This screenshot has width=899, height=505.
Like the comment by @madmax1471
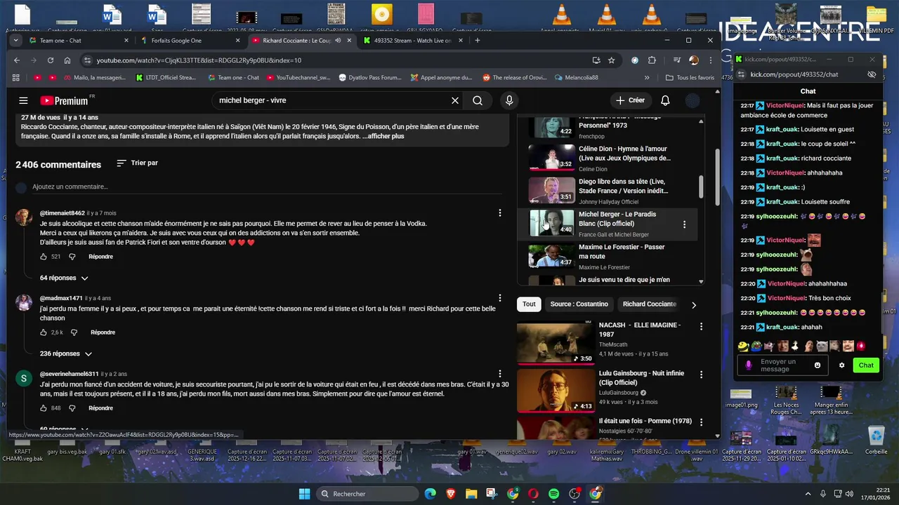pyautogui.click(x=44, y=332)
